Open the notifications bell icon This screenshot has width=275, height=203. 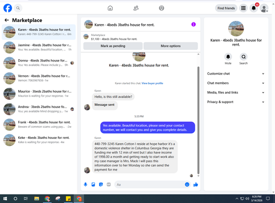pyautogui.click(x=254, y=8)
